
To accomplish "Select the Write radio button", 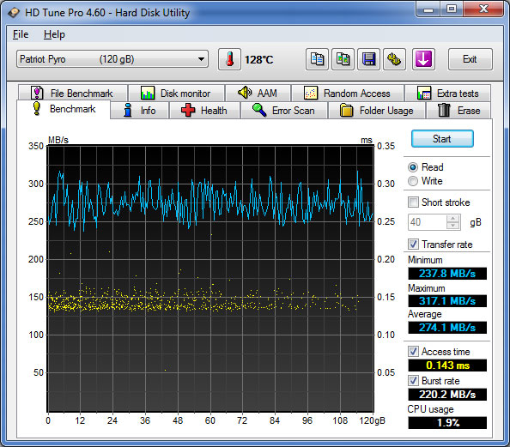I will click(413, 181).
